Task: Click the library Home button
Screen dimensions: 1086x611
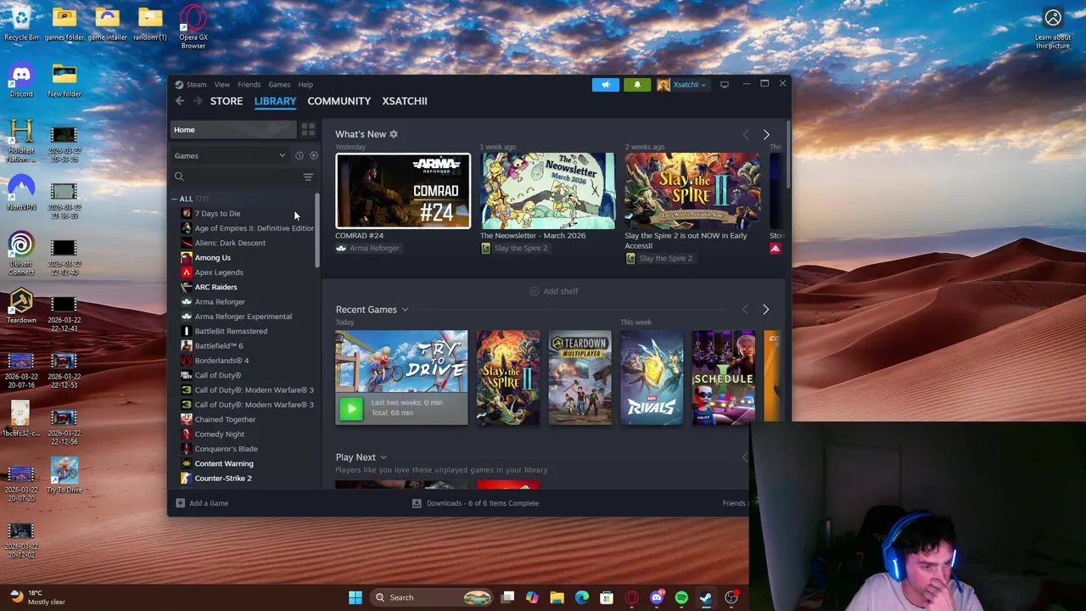Action: coord(232,130)
